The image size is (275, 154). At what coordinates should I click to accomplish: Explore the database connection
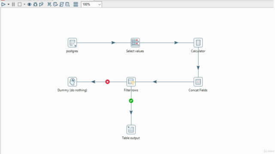click(67, 4)
